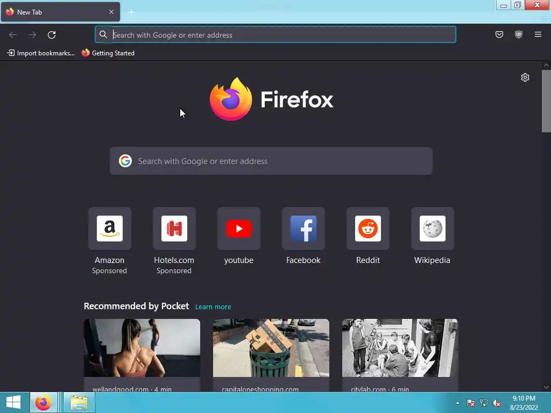Click Import bookmarks in bookmarks toolbar

(x=41, y=53)
